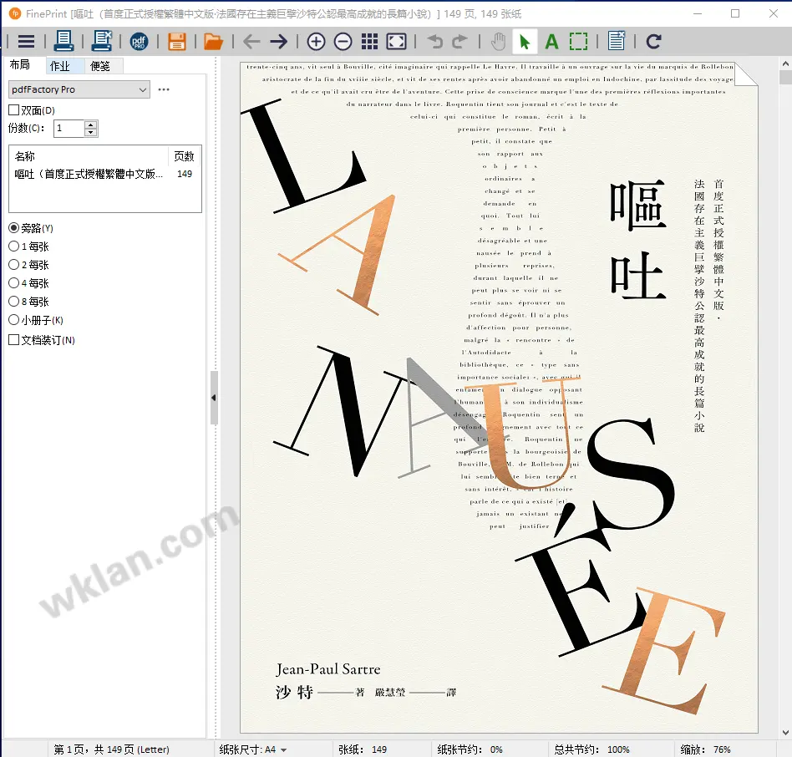Click the print-and-close printer icon

[x=102, y=41]
